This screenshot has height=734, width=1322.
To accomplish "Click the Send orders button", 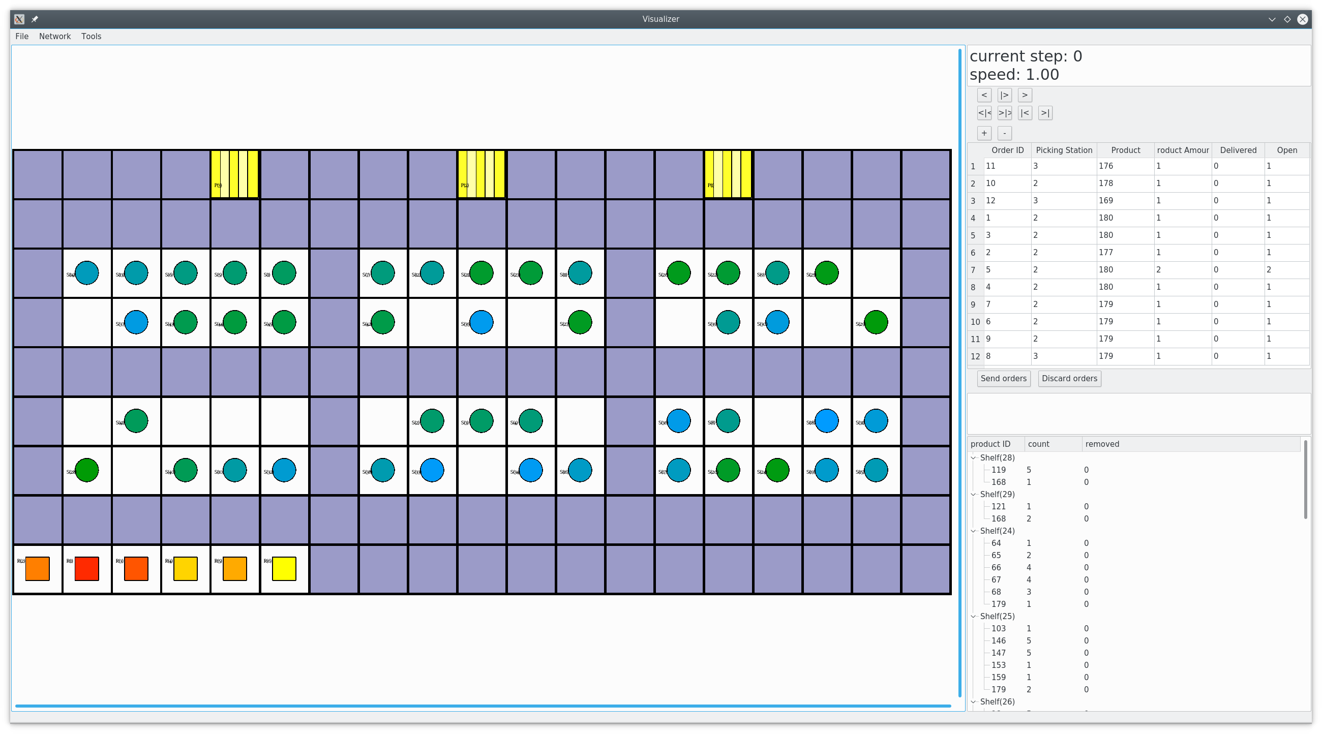I will (x=1003, y=379).
